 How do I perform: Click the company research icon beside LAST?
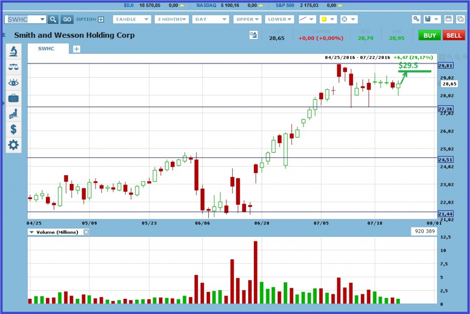[x=253, y=35]
